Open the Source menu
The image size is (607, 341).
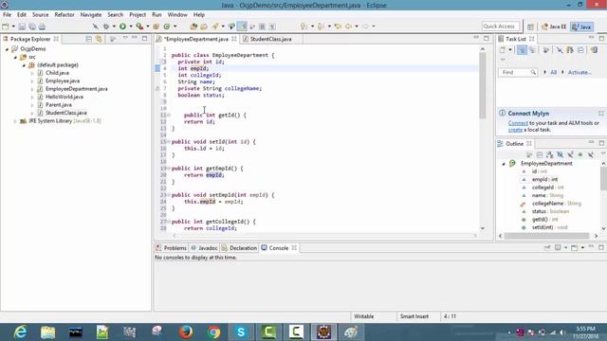tap(40, 15)
